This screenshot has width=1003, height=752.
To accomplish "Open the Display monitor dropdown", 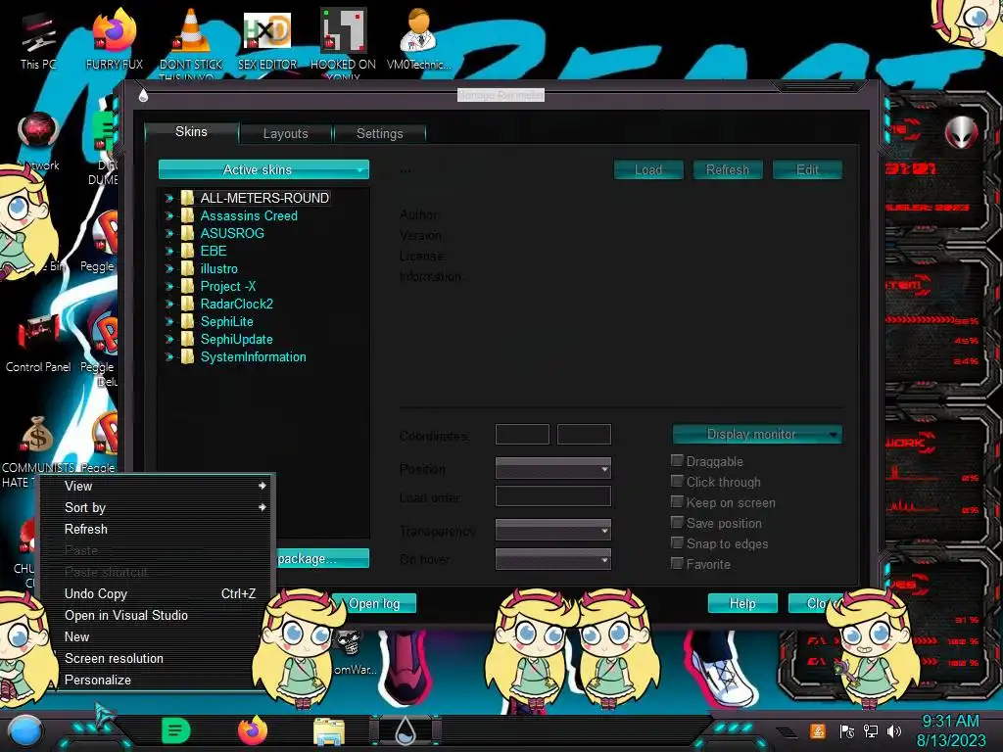I will [x=757, y=434].
